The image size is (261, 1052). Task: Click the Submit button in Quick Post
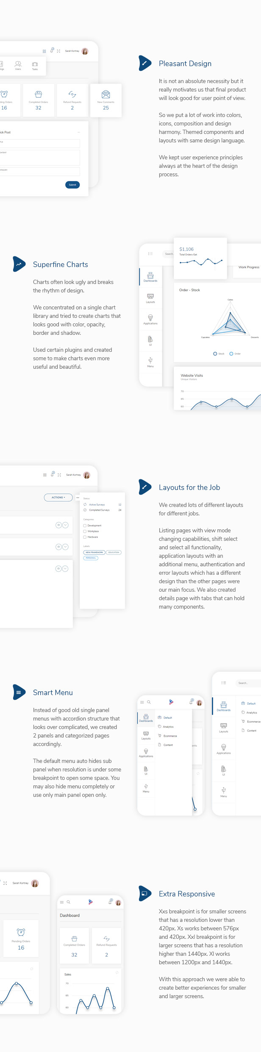click(72, 185)
